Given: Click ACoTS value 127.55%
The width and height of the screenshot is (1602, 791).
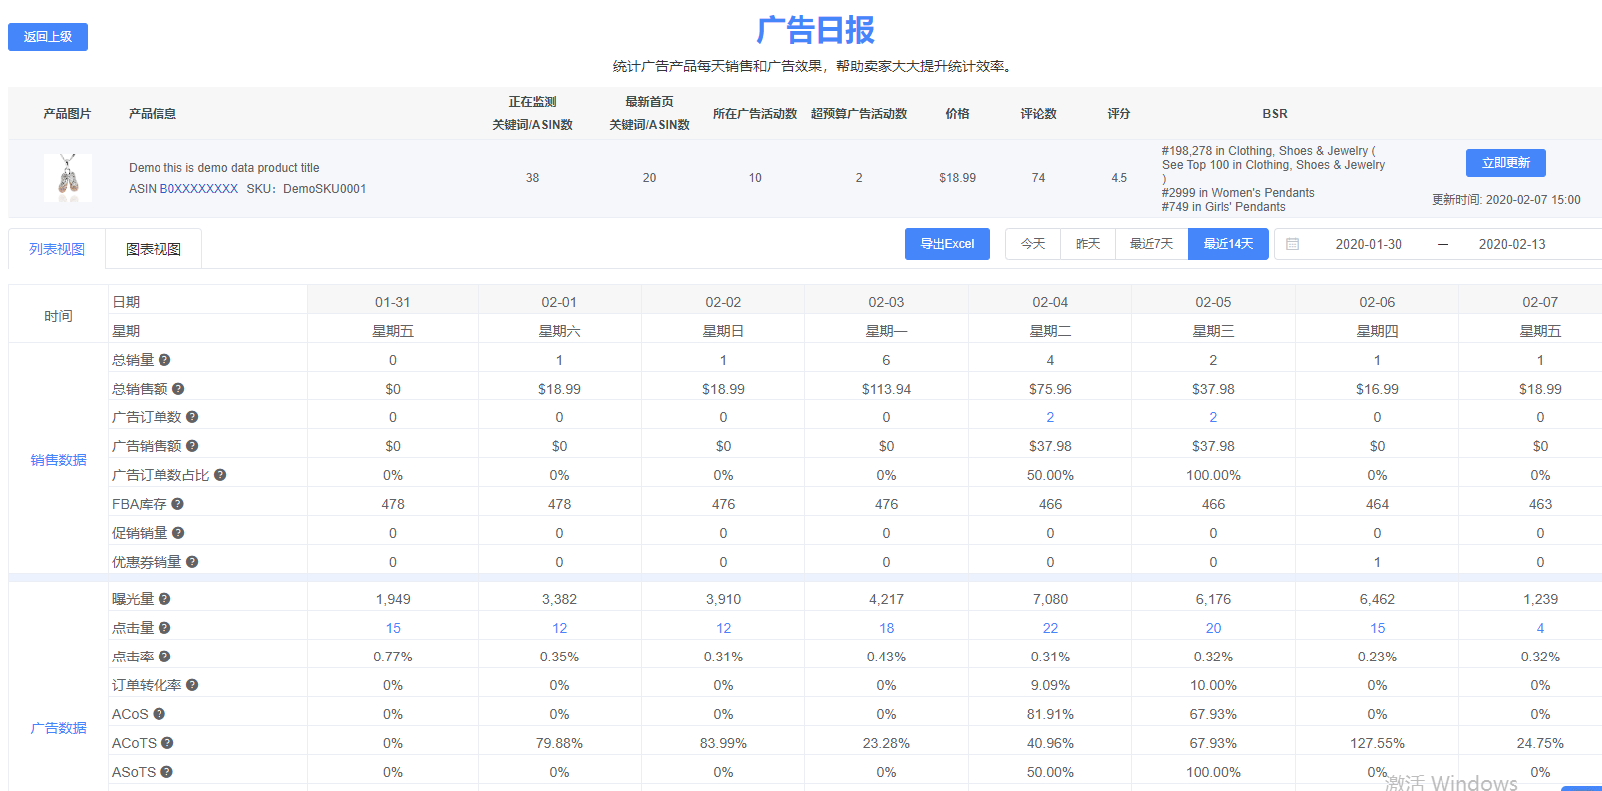Looking at the screenshot, I should pyautogui.click(x=1377, y=743).
